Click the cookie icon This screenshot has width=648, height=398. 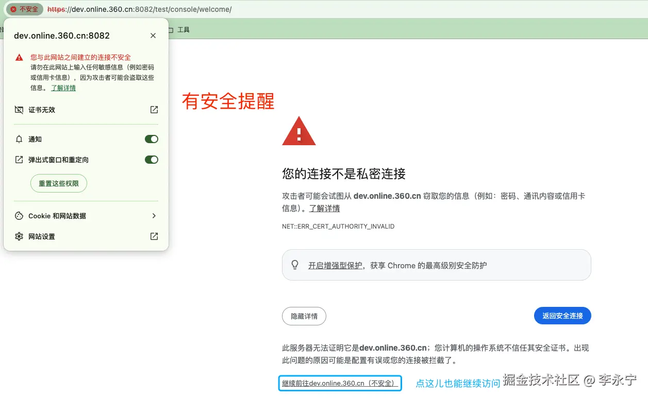tap(19, 216)
